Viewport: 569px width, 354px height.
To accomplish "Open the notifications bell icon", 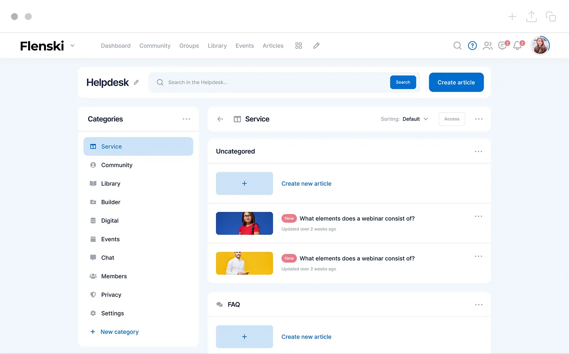I will (518, 46).
